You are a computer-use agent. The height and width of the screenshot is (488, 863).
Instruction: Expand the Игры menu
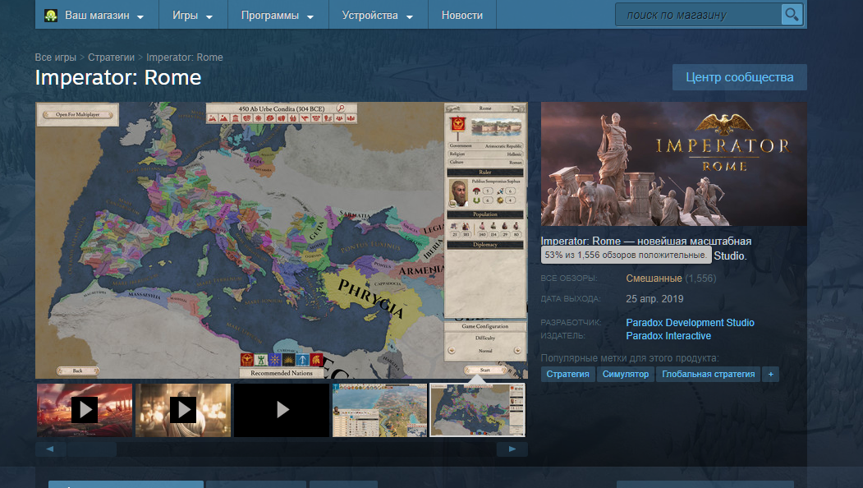[x=193, y=15]
